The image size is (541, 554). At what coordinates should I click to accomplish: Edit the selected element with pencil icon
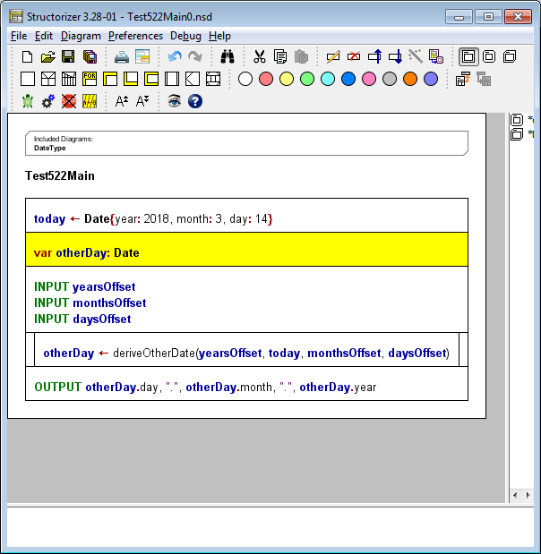[333, 57]
